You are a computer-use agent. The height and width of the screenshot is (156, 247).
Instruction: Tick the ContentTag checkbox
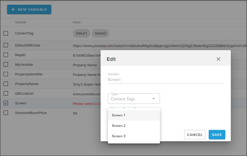click(x=6, y=33)
